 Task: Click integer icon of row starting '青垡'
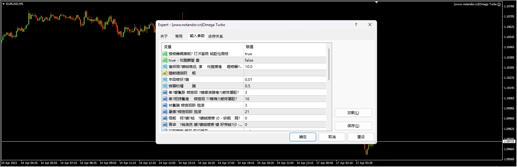pos(165,125)
